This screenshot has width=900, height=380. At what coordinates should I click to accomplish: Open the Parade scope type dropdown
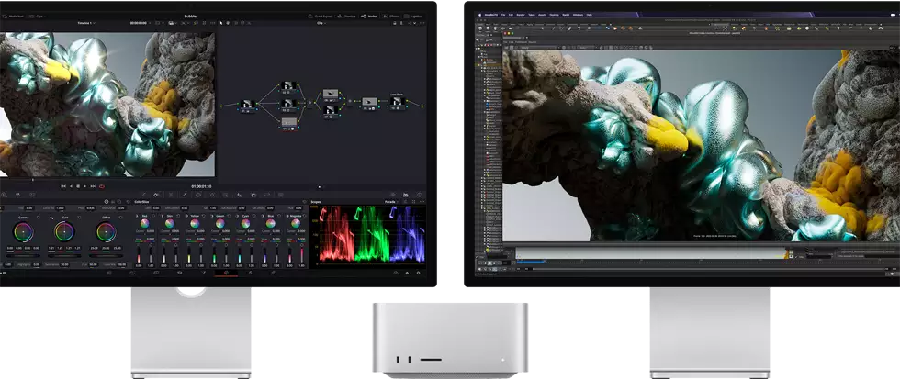(391, 202)
